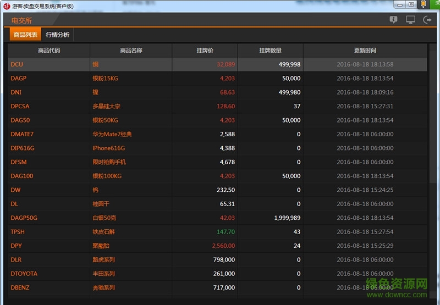440x305 pixels.
Task: Select the DNI product code
Action: coord(16,92)
